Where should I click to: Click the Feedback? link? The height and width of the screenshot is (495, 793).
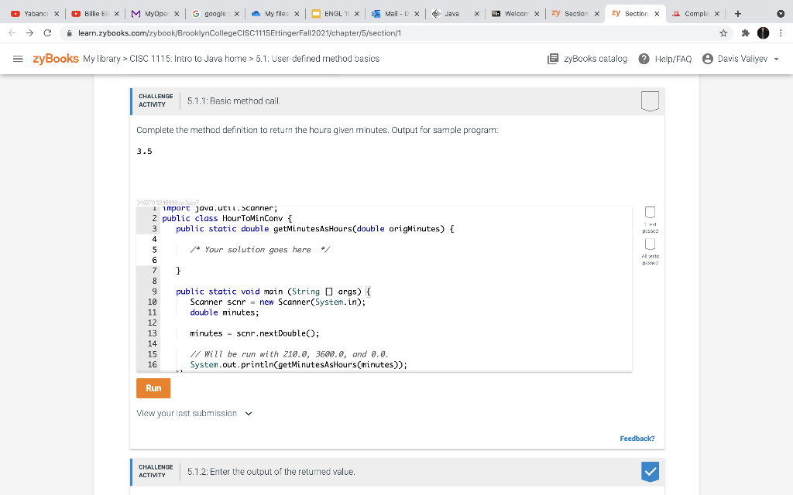tap(637, 439)
